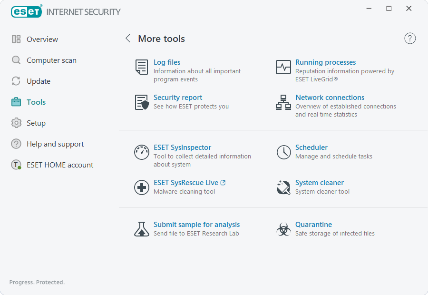The width and height of the screenshot is (428, 295).
Task: Click the Scheduler clock icon
Action: [x=283, y=152]
